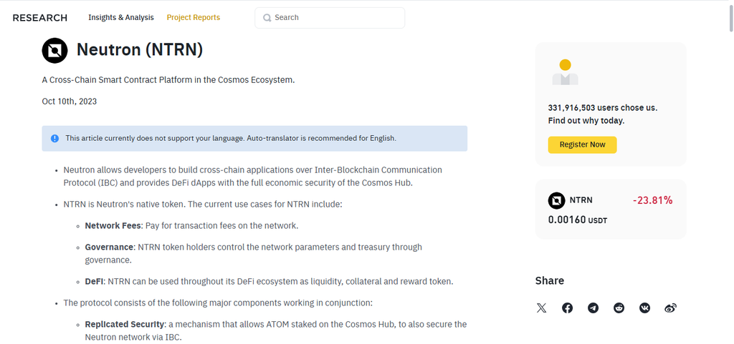Share the article via Telegram
734x344 pixels.
(x=593, y=308)
